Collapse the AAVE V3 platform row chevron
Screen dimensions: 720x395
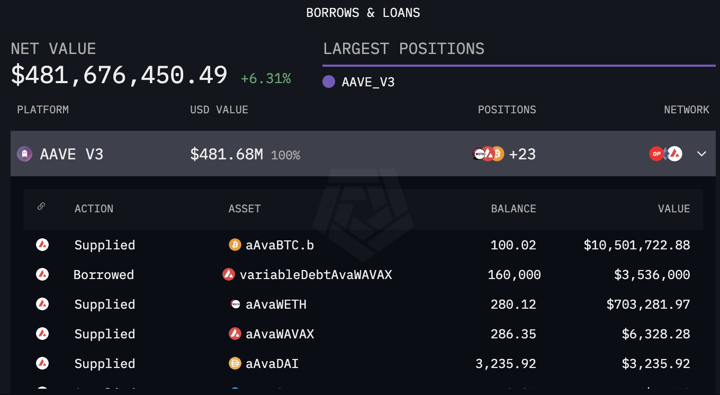701,154
